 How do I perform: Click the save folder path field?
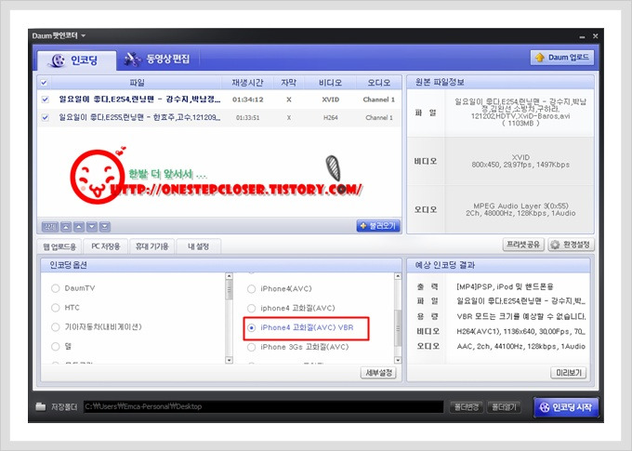click(x=263, y=406)
